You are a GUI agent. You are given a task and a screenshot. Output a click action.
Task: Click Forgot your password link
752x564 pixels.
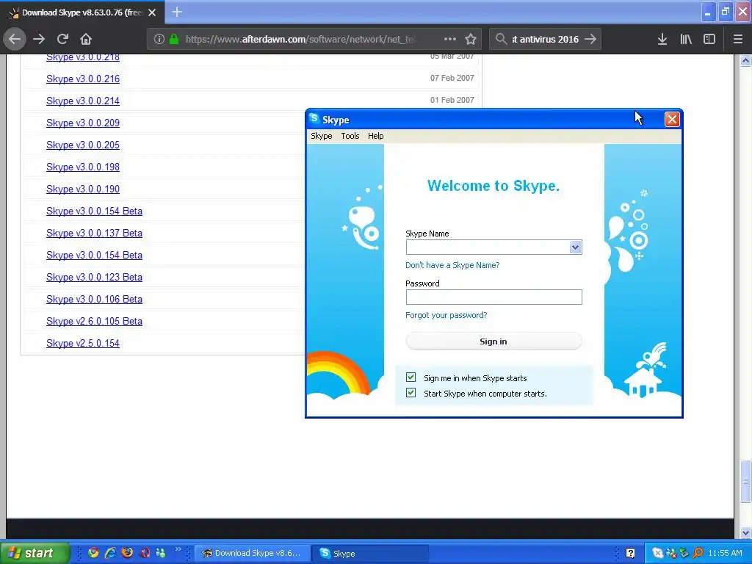[446, 315]
